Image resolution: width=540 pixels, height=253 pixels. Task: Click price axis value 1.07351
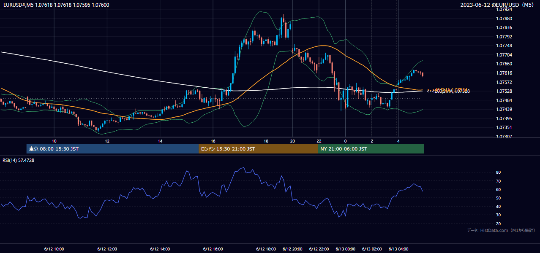[504, 127]
